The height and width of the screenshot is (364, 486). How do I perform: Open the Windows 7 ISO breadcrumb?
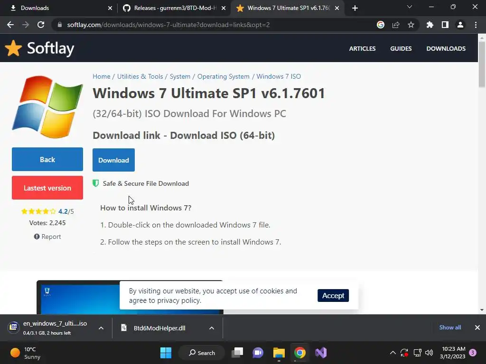point(278,76)
